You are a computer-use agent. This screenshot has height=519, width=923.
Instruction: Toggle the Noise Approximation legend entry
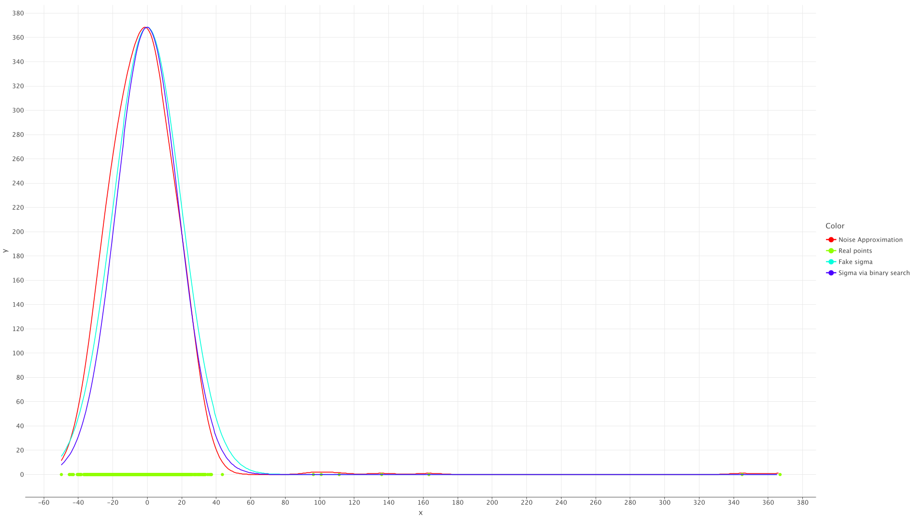[x=864, y=240]
